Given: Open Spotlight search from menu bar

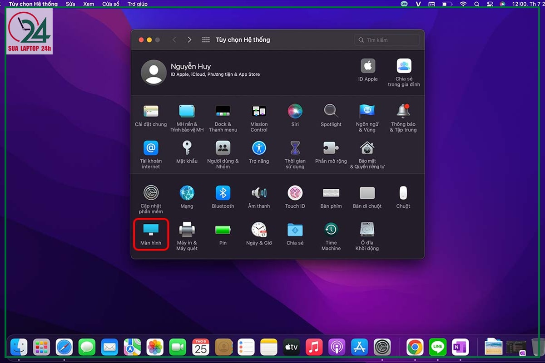Looking at the screenshot, I should pyautogui.click(x=476, y=4).
